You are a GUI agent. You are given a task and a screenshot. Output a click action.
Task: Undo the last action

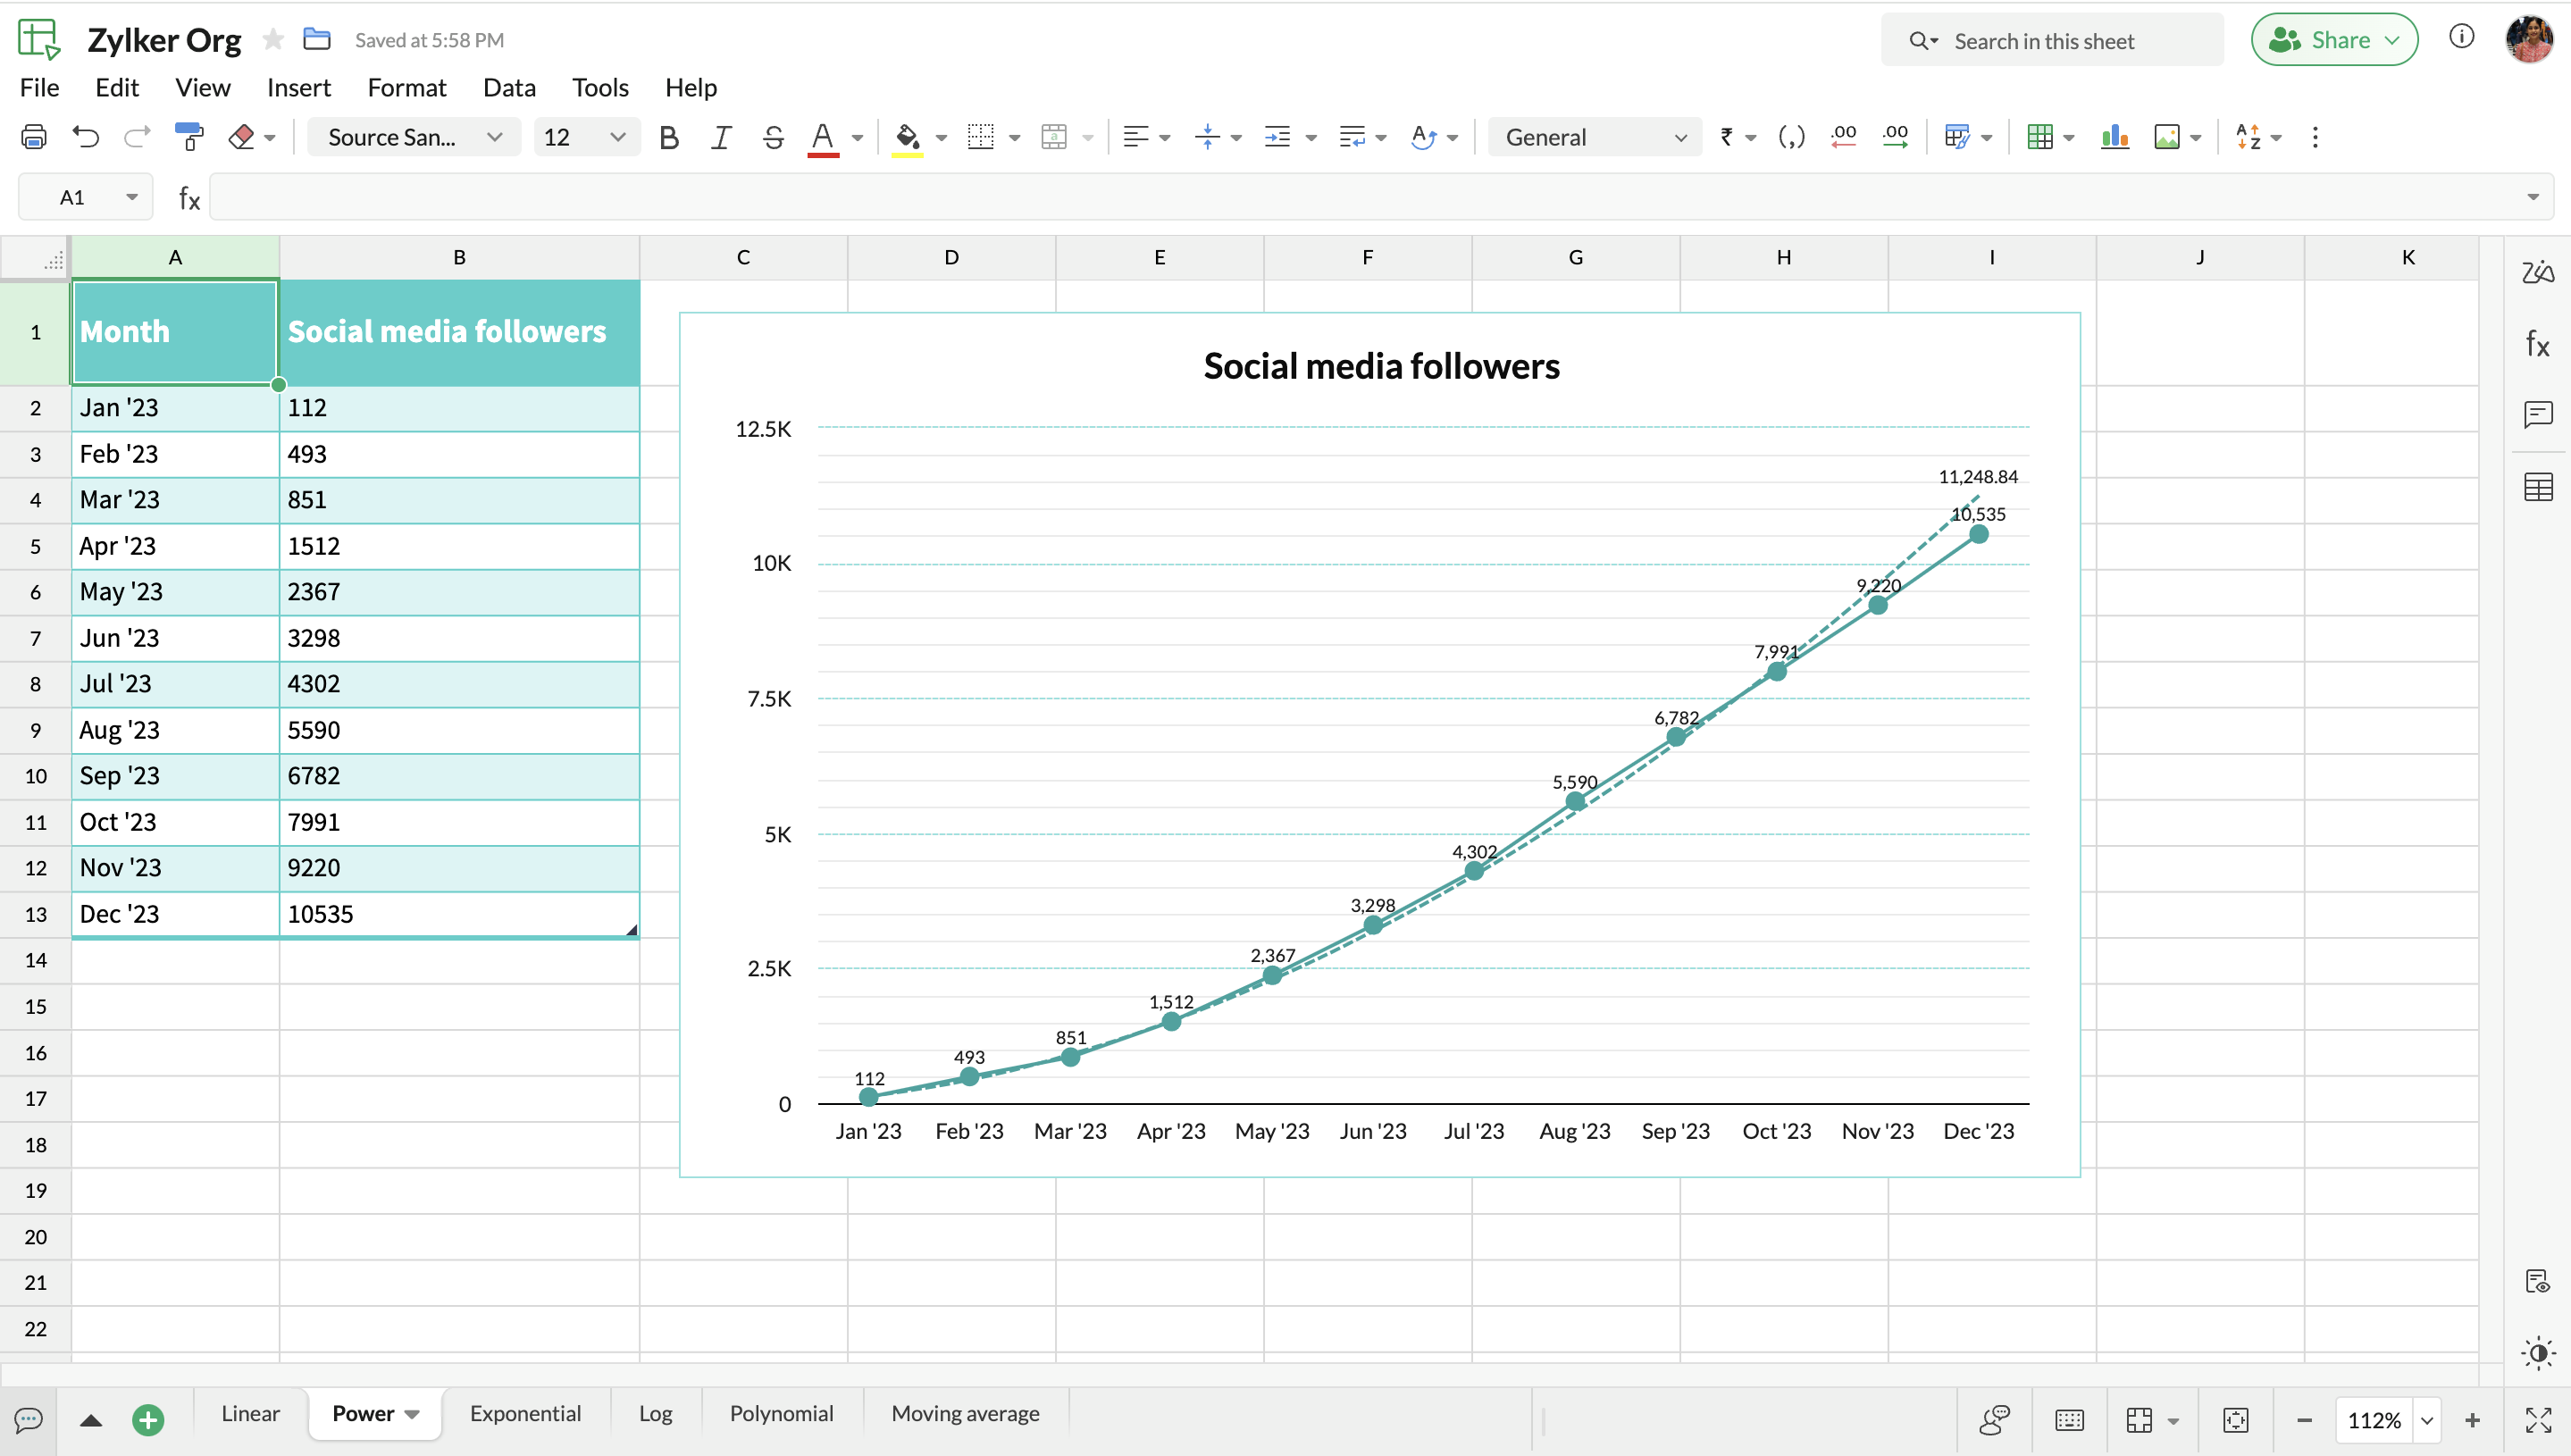pyautogui.click(x=86, y=137)
